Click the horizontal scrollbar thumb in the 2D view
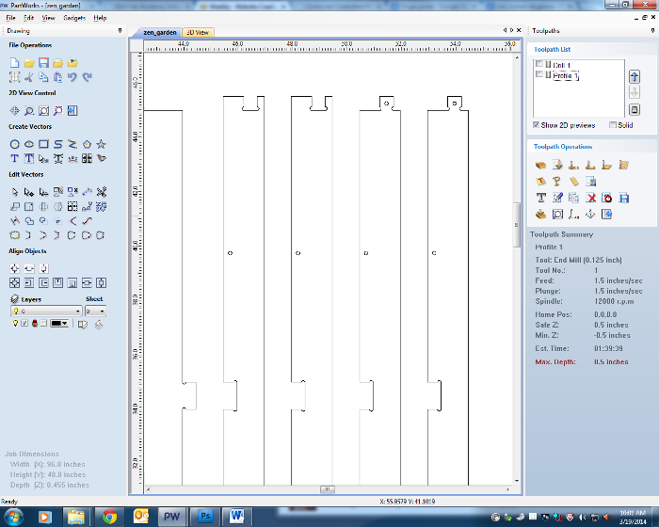The image size is (659, 527). click(328, 489)
